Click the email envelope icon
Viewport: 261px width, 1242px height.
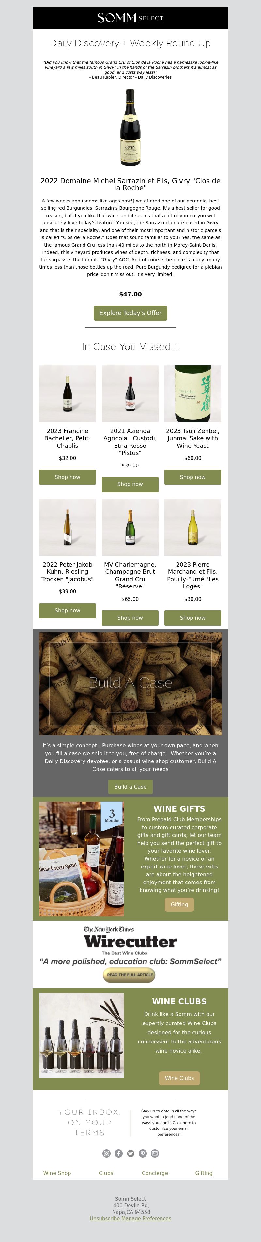155,1154
